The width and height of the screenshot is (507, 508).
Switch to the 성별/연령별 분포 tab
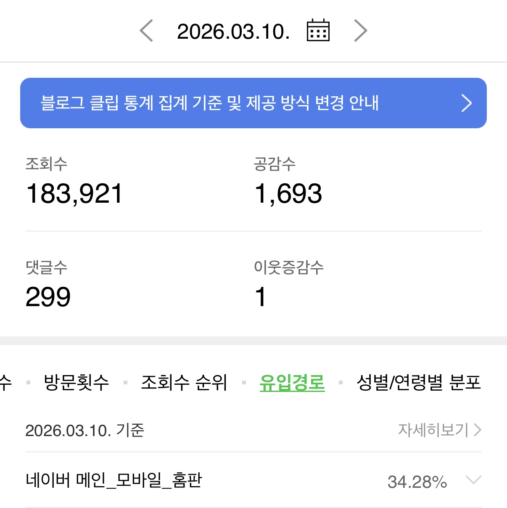(419, 382)
